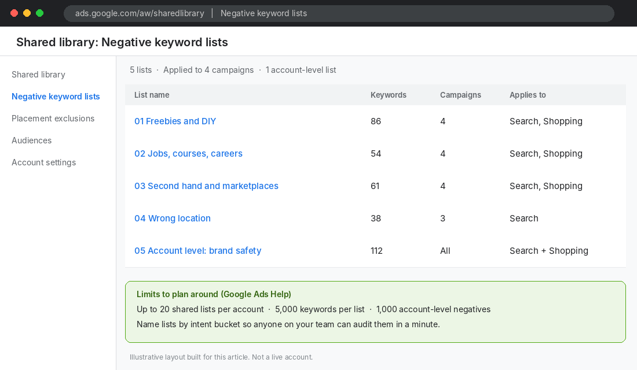The height and width of the screenshot is (370, 637).
Task: Click the 5 lists summary text
Action: pyautogui.click(x=141, y=70)
